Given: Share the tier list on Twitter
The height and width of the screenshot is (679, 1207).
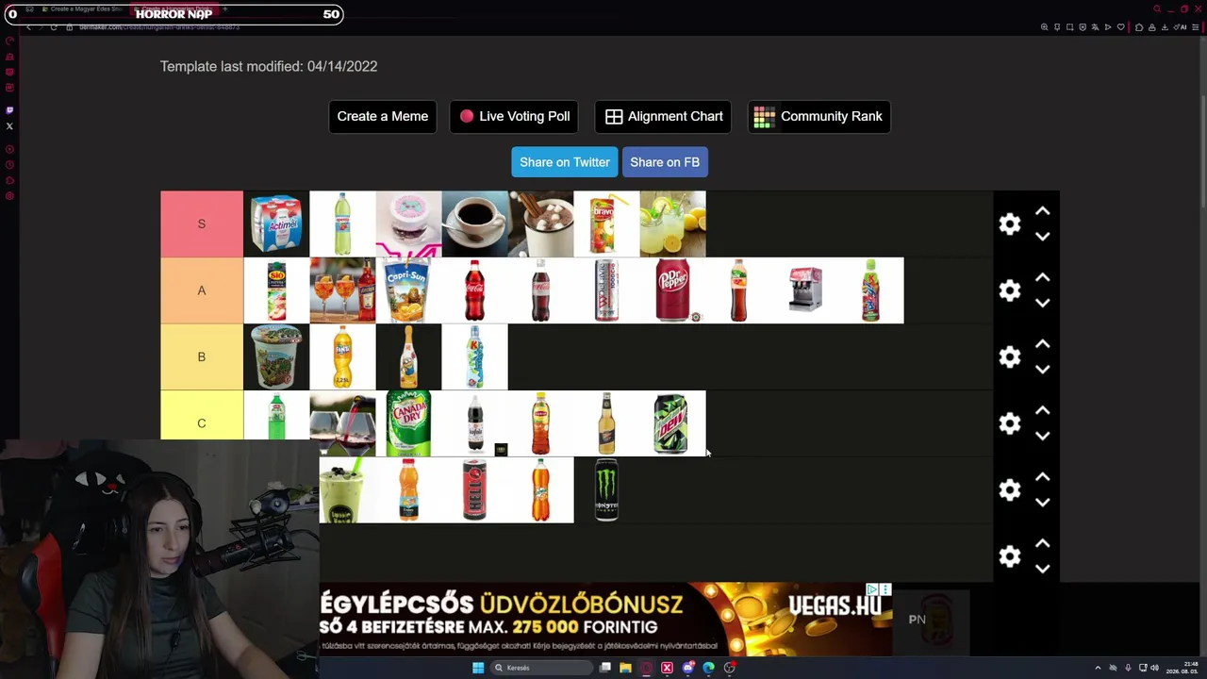Looking at the screenshot, I should click(x=565, y=162).
